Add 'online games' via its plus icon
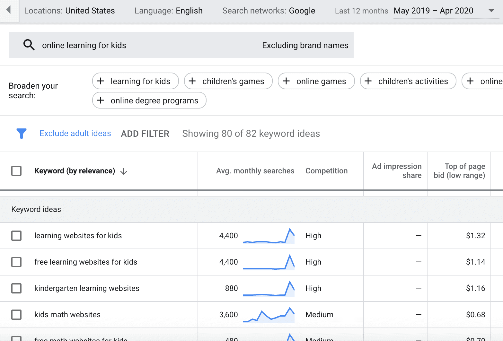The width and height of the screenshot is (503, 341). (286, 81)
